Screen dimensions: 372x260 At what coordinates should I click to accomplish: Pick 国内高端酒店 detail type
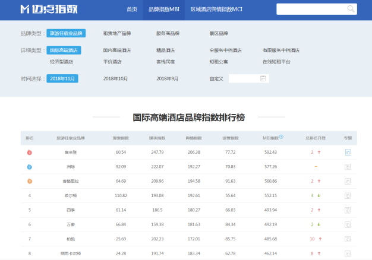[117, 50]
